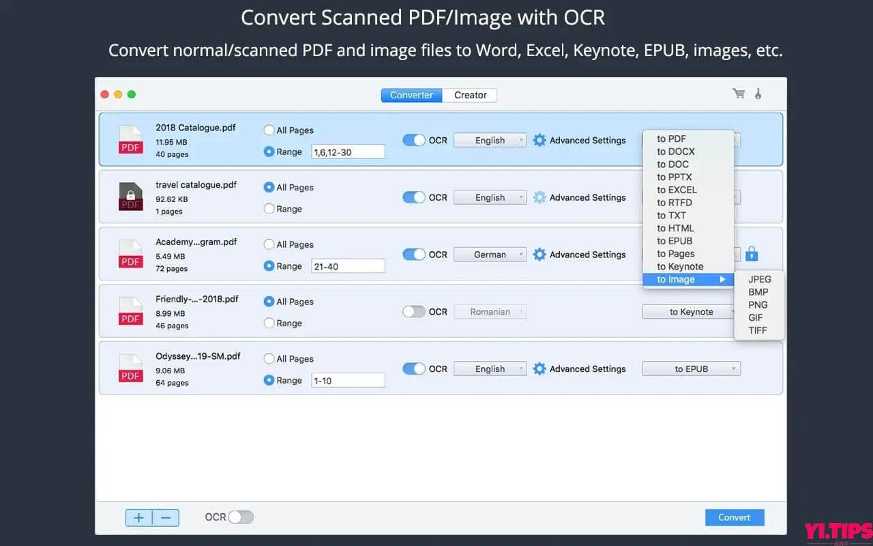Click the shopping cart icon
The image size is (873, 546).
point(739,95)
